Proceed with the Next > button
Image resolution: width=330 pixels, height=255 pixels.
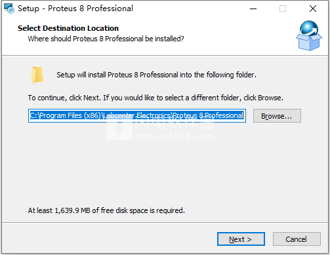coord(241,239)
